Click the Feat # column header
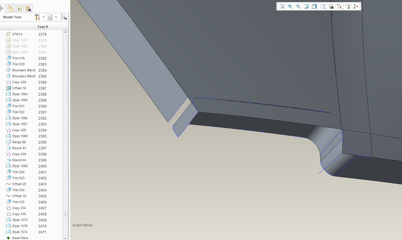402x240 pixels. (43, 27)
